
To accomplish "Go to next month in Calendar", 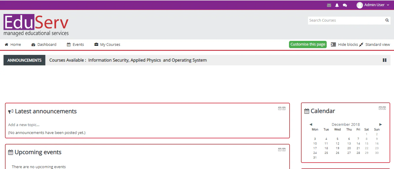I will 381,125.
